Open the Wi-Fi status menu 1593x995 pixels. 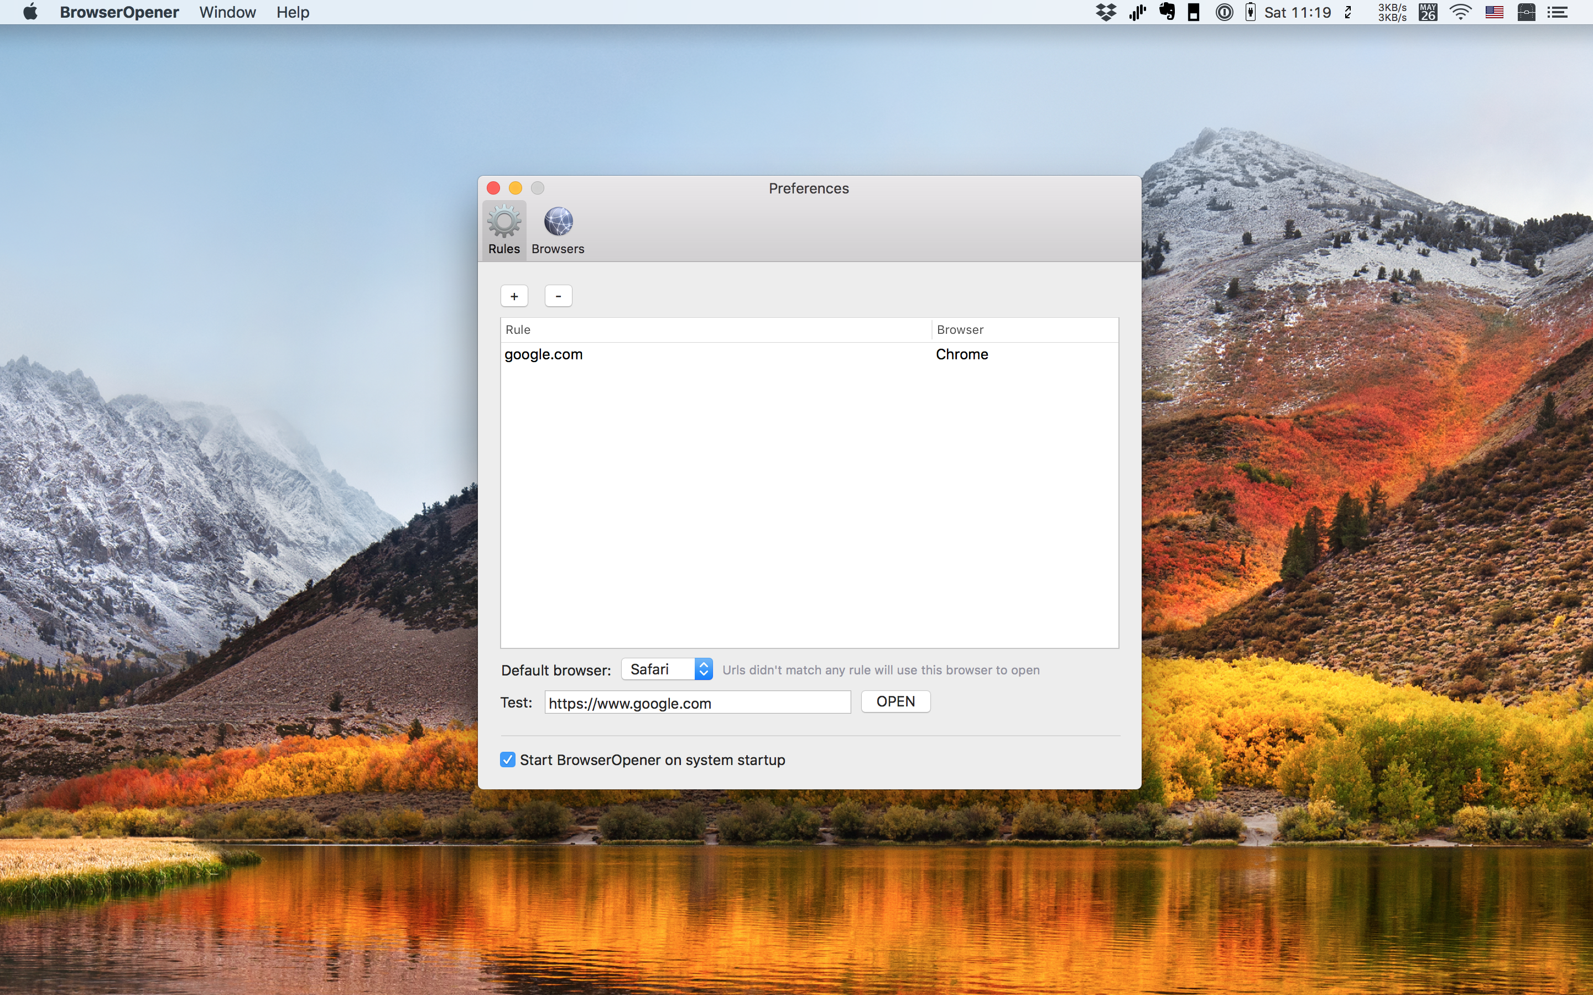pos(1461,12)
